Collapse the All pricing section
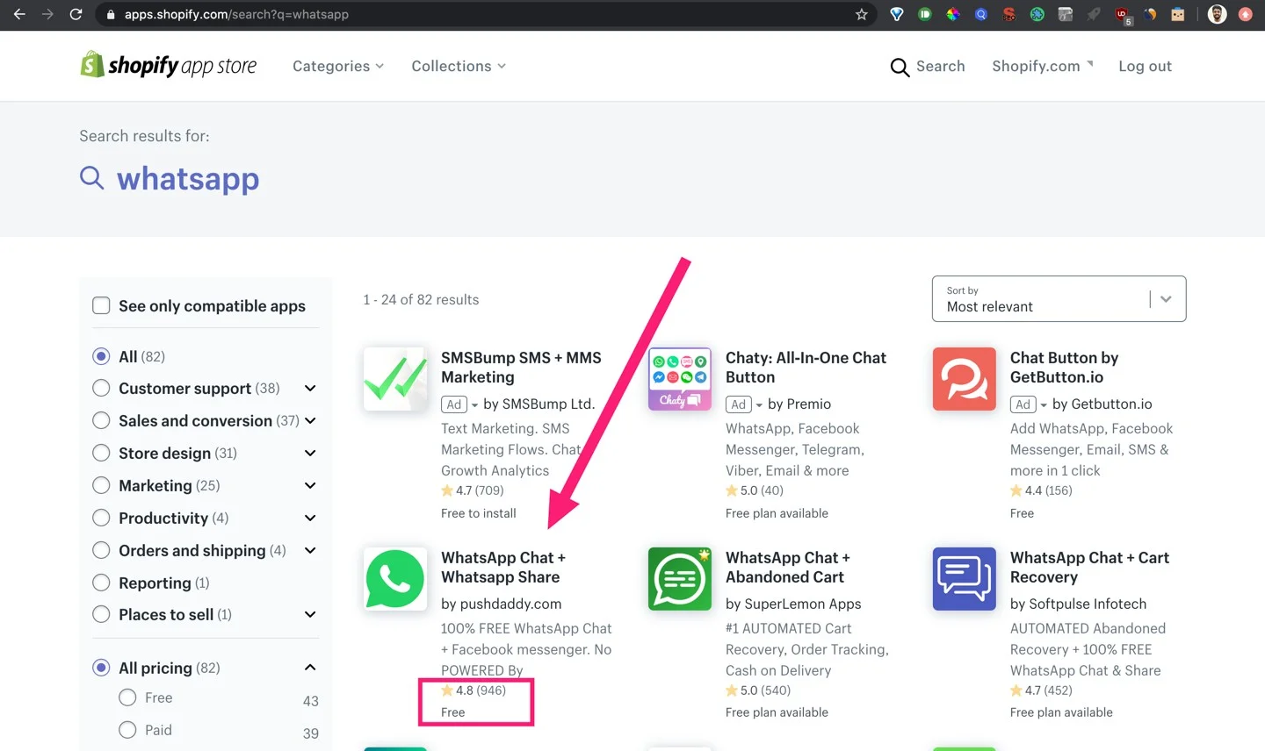 310,668
